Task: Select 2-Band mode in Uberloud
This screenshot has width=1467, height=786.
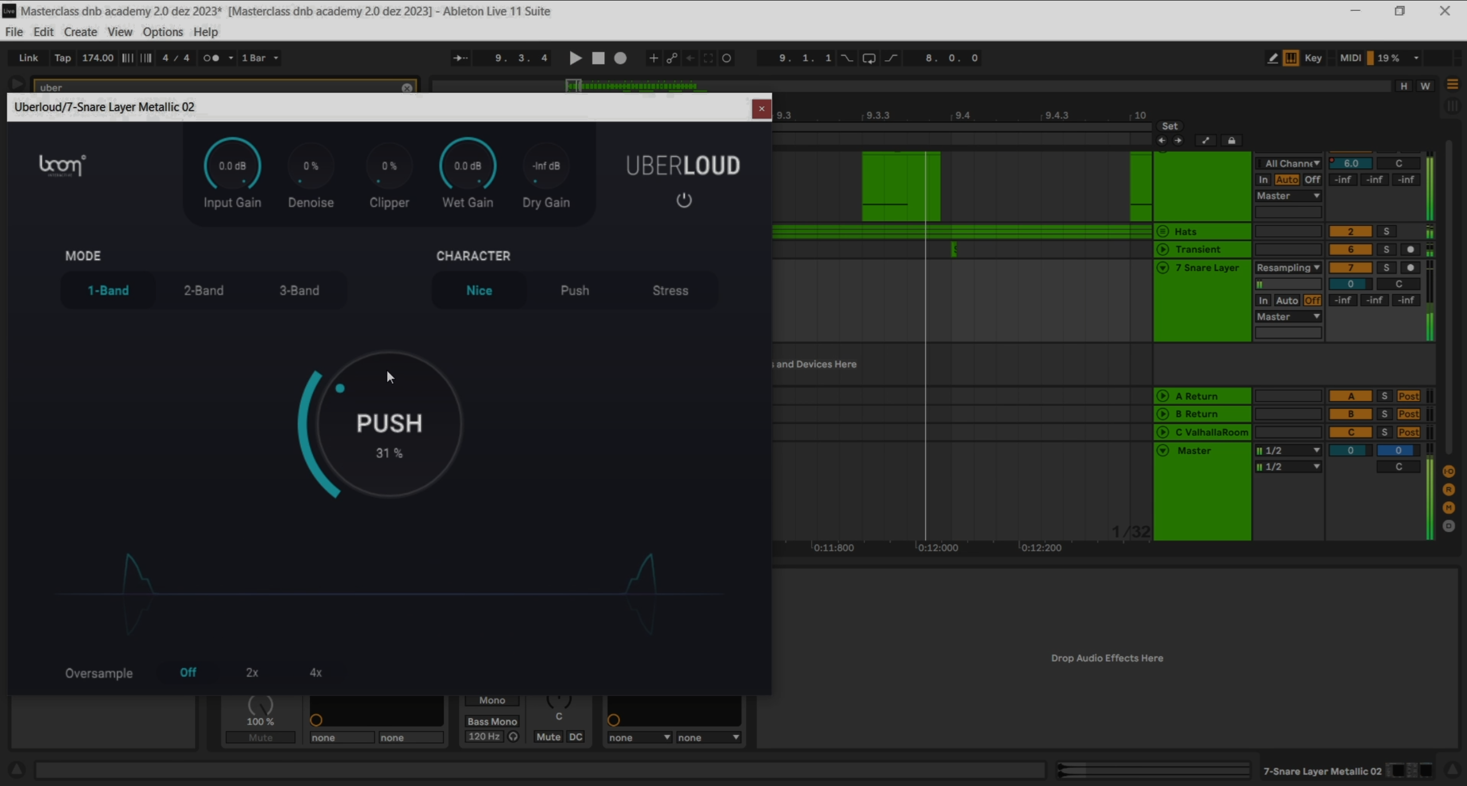Action: 204,291
